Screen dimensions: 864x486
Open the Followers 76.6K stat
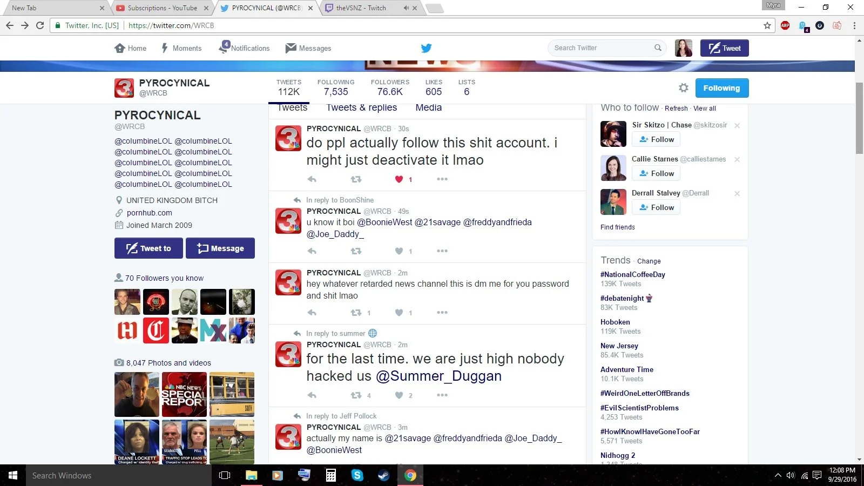390,88
